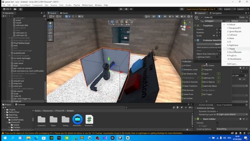Choose the 4: Water layer option
250x141 pixels.
coord(236,38)
